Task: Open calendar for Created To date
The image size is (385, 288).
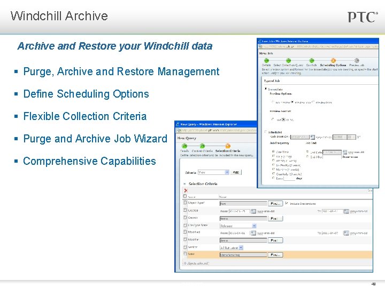Action: (x=346, y=211)
